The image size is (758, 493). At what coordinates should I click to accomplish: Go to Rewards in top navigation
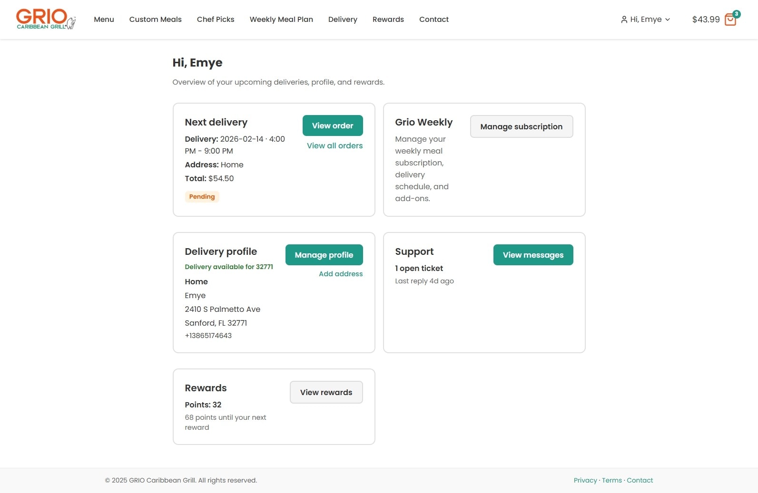click(x=388, y=19)
